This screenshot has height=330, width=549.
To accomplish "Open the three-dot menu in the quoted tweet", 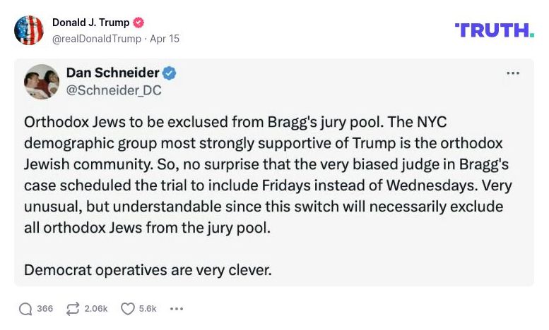I will point(513,73).
